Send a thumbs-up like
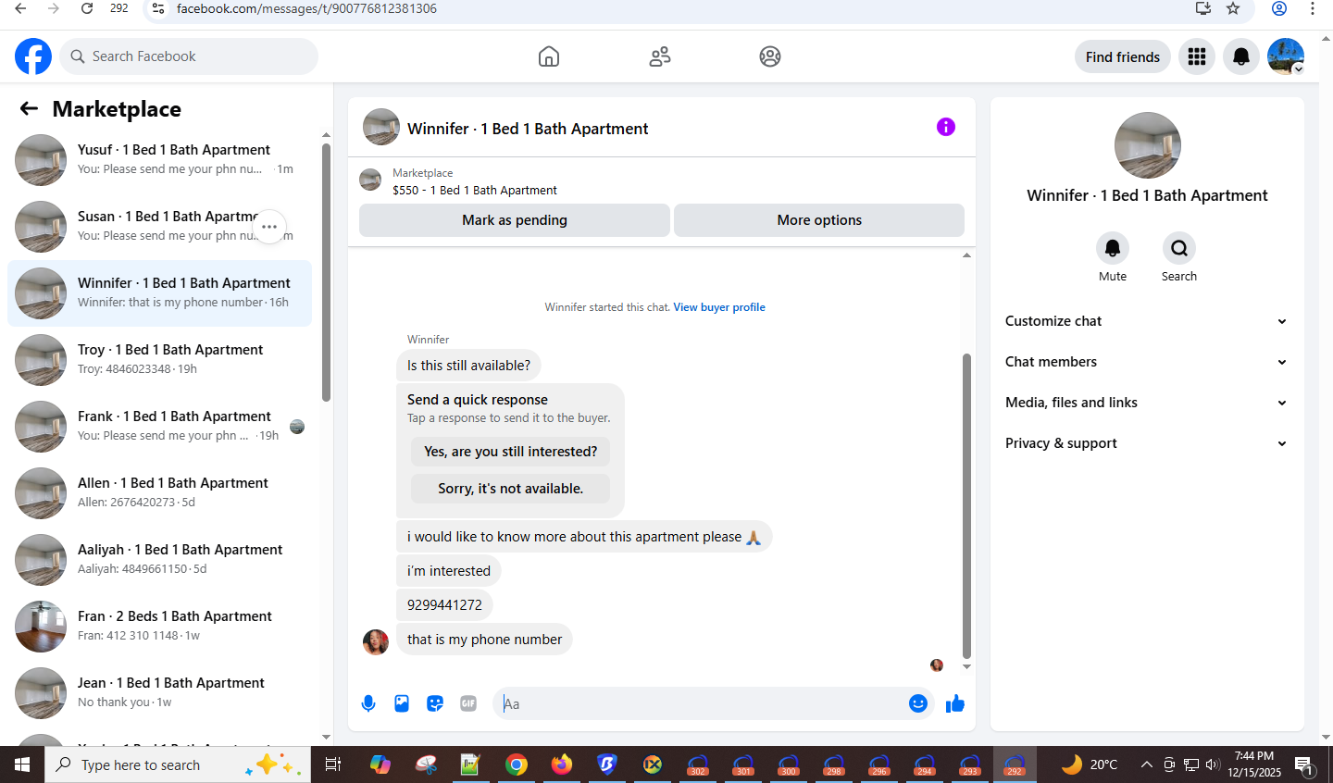Image resolution: width=1333 pixels, height=783 pixels. point(955,704)
